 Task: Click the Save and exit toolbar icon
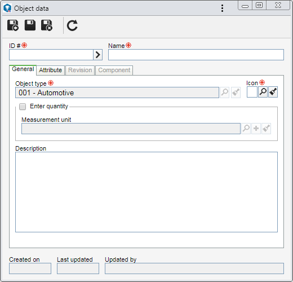pos(47,25)
